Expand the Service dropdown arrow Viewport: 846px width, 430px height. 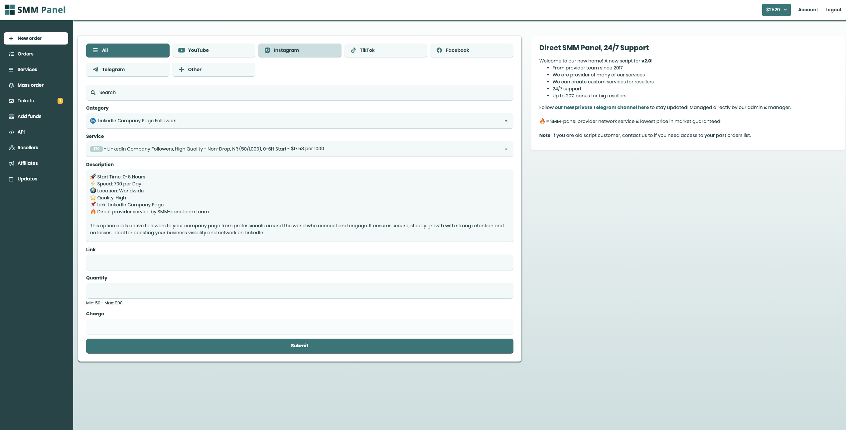506,149
